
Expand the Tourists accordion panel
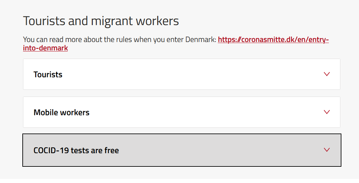[182, 74]
